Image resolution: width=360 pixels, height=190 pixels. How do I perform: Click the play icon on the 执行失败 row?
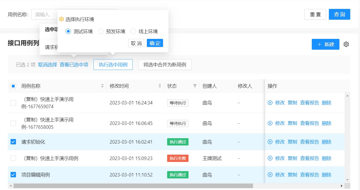click(270, 158)
